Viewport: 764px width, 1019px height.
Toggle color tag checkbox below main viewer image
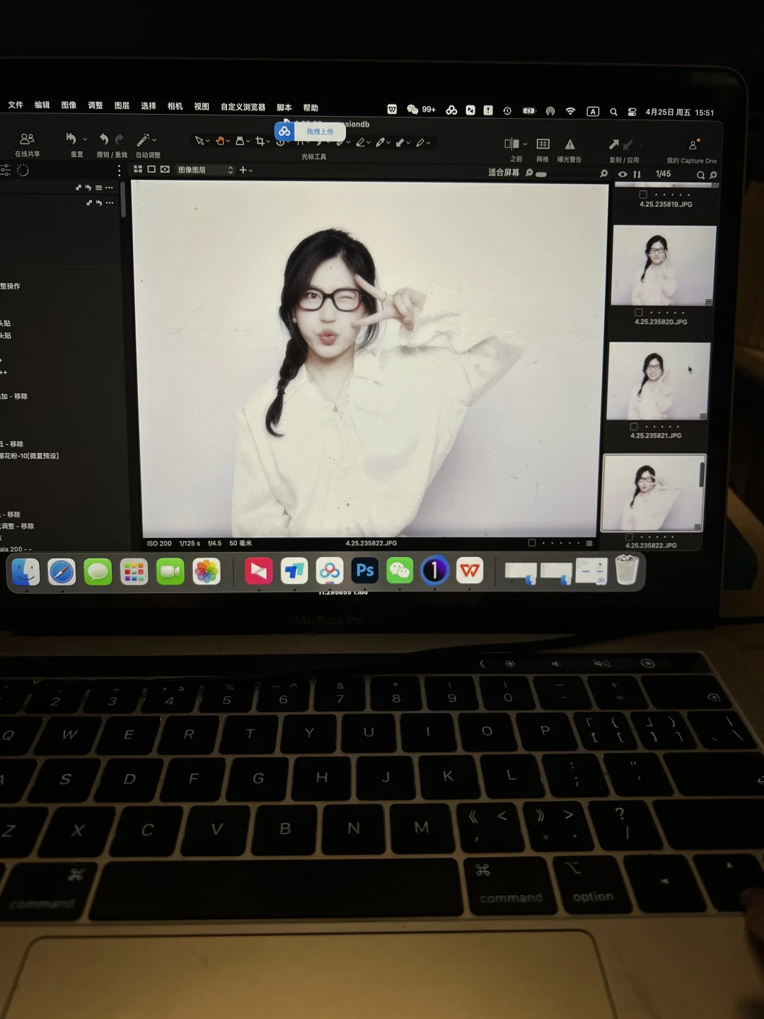coord(532,543)
